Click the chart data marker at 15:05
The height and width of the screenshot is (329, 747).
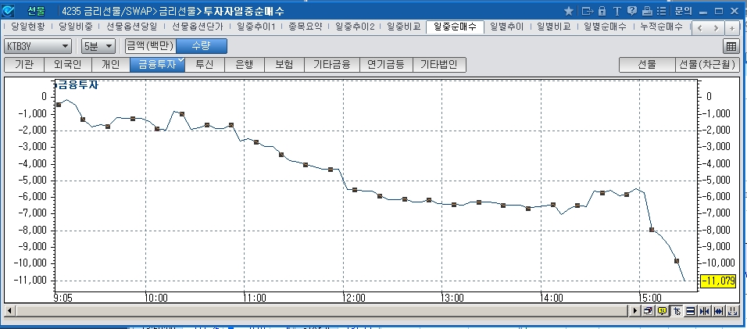(x=652, y=230)
